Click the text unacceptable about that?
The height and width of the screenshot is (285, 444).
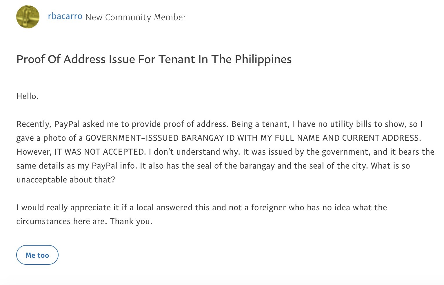click(x=65, y=180)
